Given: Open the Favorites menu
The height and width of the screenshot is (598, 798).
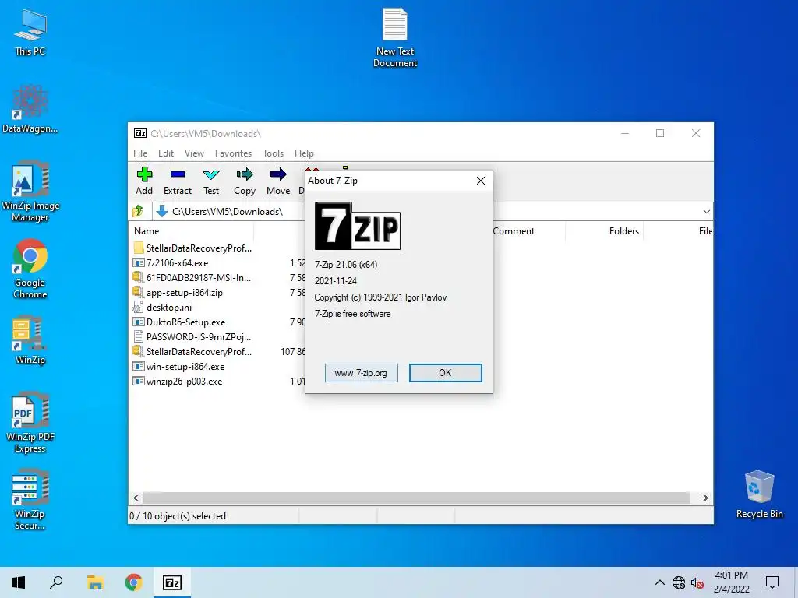Looking at the screenshot, I should tap(233, 153).
